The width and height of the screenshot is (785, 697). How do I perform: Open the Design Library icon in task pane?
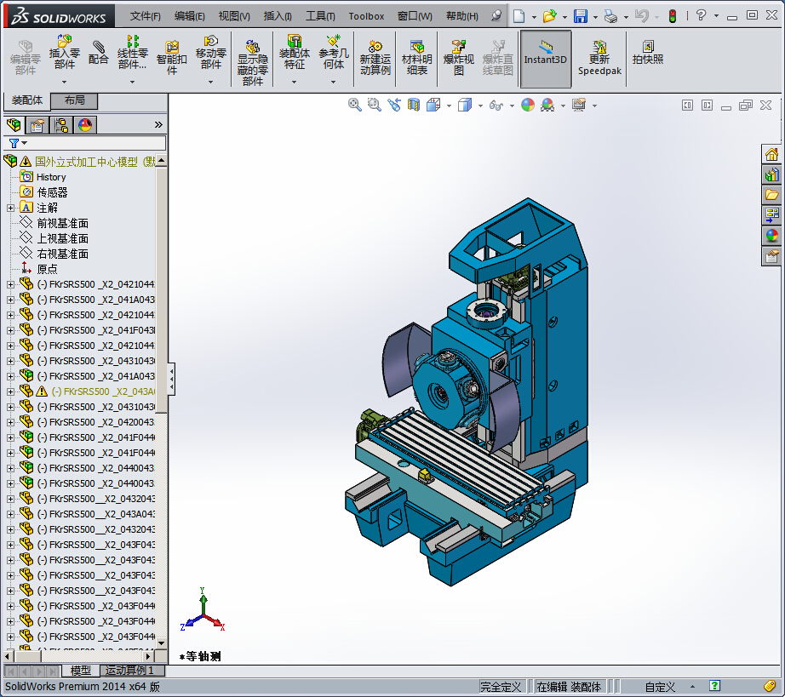[x=771, y=174]
